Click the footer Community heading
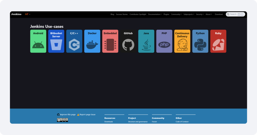The image size is (257, 135). tap(158, 118)
